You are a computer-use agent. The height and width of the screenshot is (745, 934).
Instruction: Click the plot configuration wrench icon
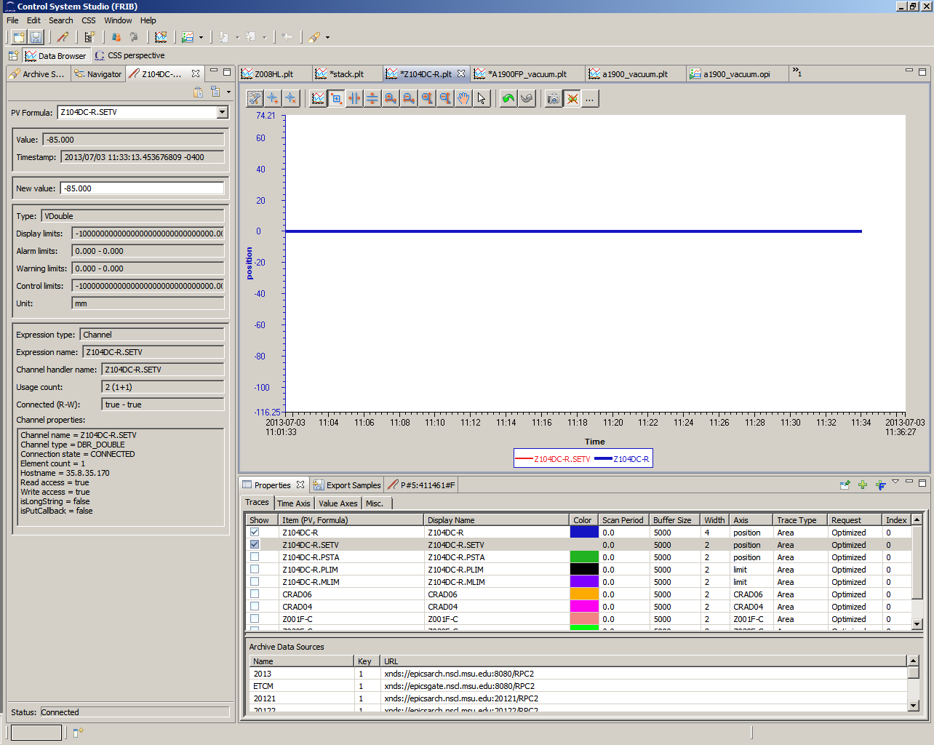(x=255, y=98)
